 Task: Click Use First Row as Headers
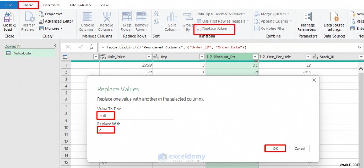[222, 21]
